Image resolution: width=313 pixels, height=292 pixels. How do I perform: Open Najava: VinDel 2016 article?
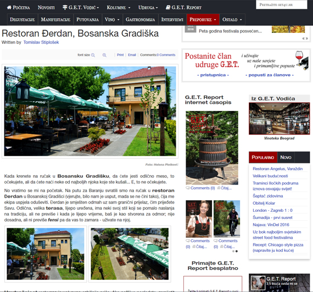pyautogui.click(x=271, y=224)
